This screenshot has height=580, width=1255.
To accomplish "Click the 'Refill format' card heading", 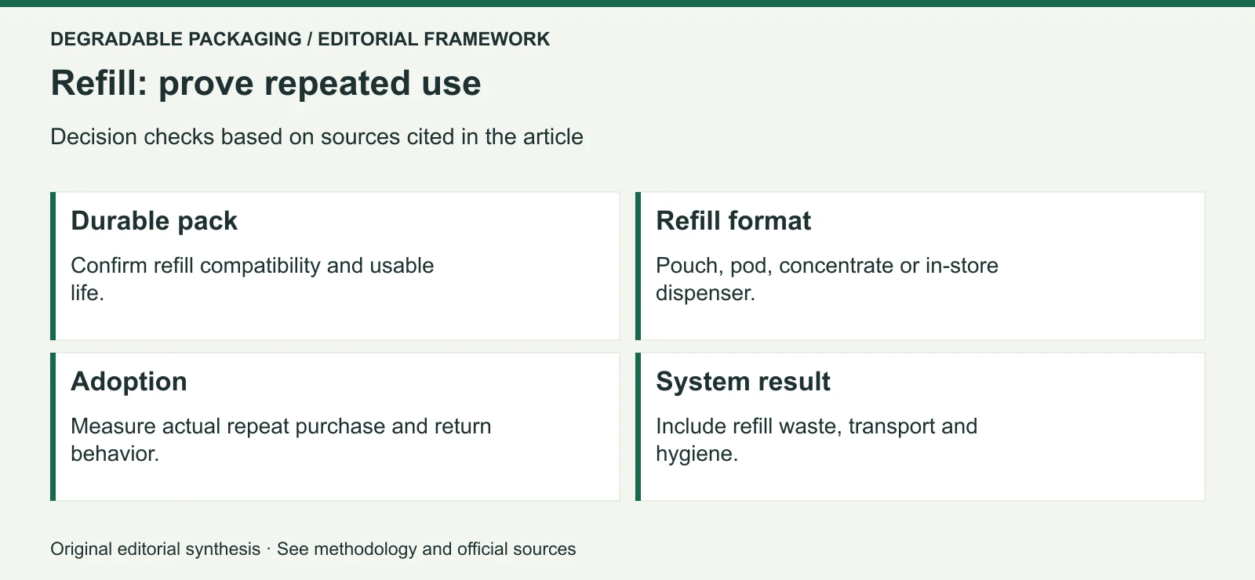I will (x=733, y=221).
